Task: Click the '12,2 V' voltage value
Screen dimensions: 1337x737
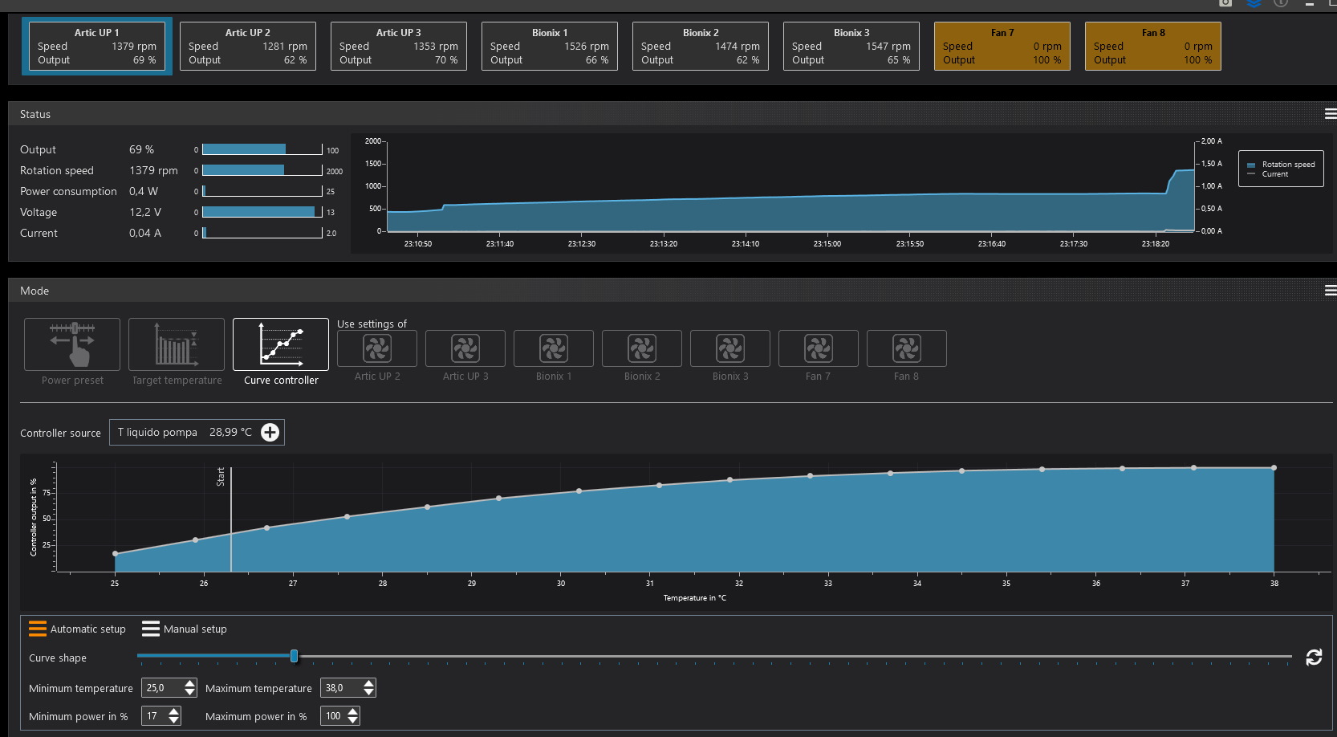Action: coord(145,212)
